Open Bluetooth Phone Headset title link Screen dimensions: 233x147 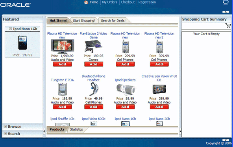tap(93, 78)
